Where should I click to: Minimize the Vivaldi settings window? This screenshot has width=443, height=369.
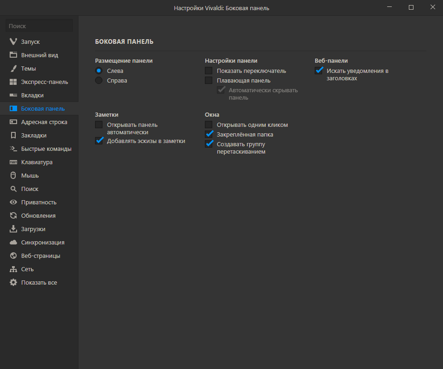click(389, 7)
